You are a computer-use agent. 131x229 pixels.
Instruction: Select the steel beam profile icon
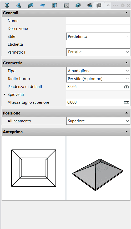(x=7, y=6)
